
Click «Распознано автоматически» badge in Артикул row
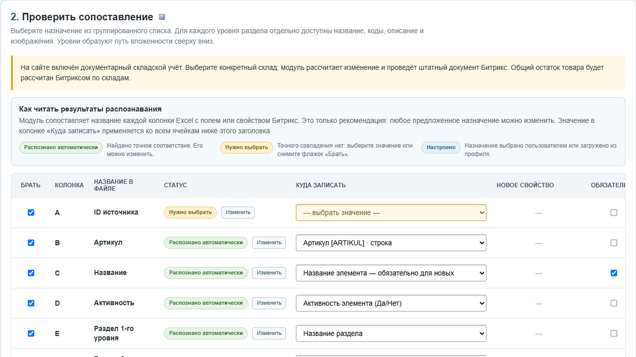206,242
